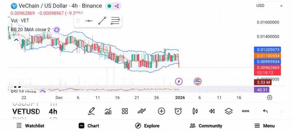Open the drawing tools pencil icon

pos(91,111)
